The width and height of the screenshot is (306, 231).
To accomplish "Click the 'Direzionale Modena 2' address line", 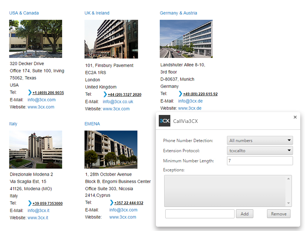I will pyautogui.click(x=31, y=174).
